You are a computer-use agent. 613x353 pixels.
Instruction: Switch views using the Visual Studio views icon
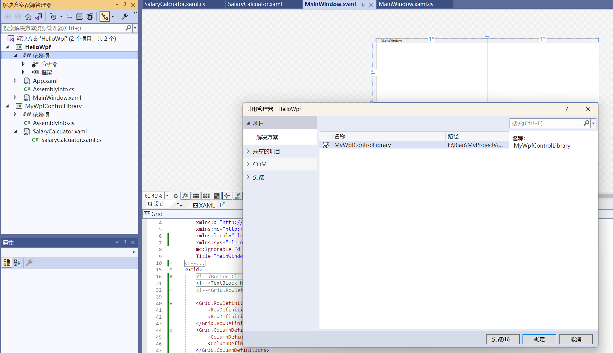click(39, 17)
